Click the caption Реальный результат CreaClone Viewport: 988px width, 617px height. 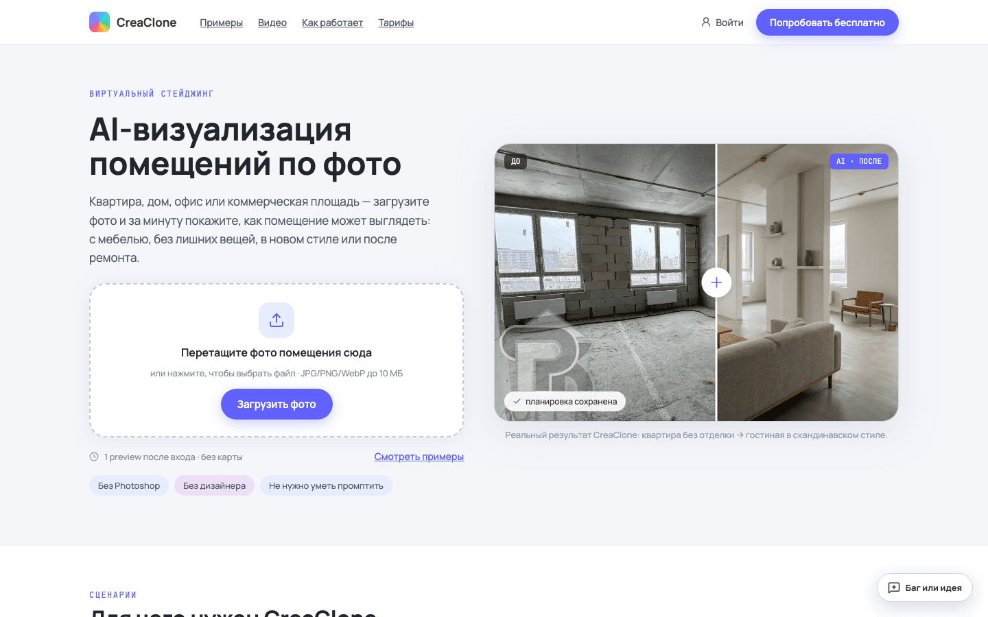(696, 435)
